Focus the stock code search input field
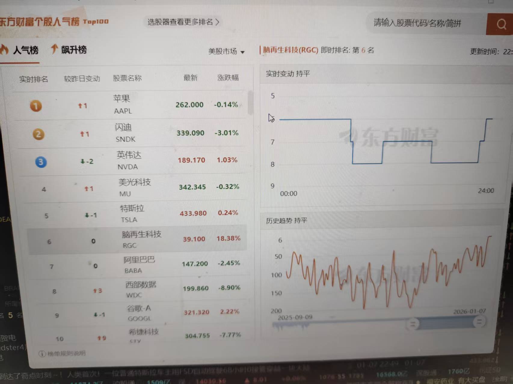The height and width of the screenshot is (384, 513). 426,23
